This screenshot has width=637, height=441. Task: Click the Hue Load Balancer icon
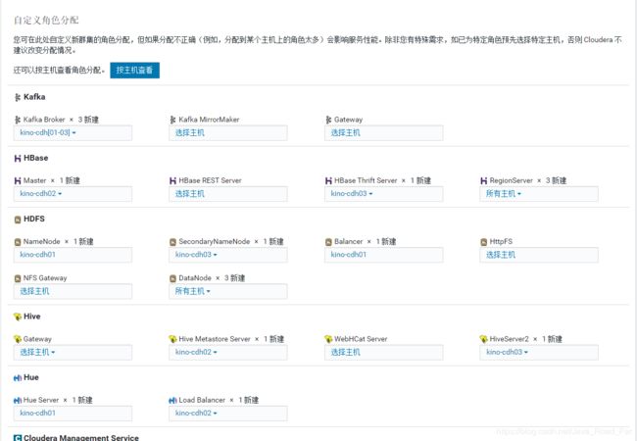pos(173,401)
